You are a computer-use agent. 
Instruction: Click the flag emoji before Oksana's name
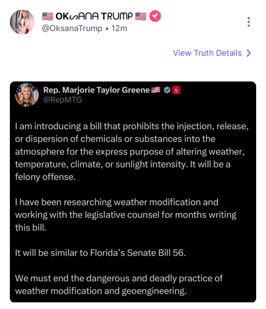click(48, 16)
